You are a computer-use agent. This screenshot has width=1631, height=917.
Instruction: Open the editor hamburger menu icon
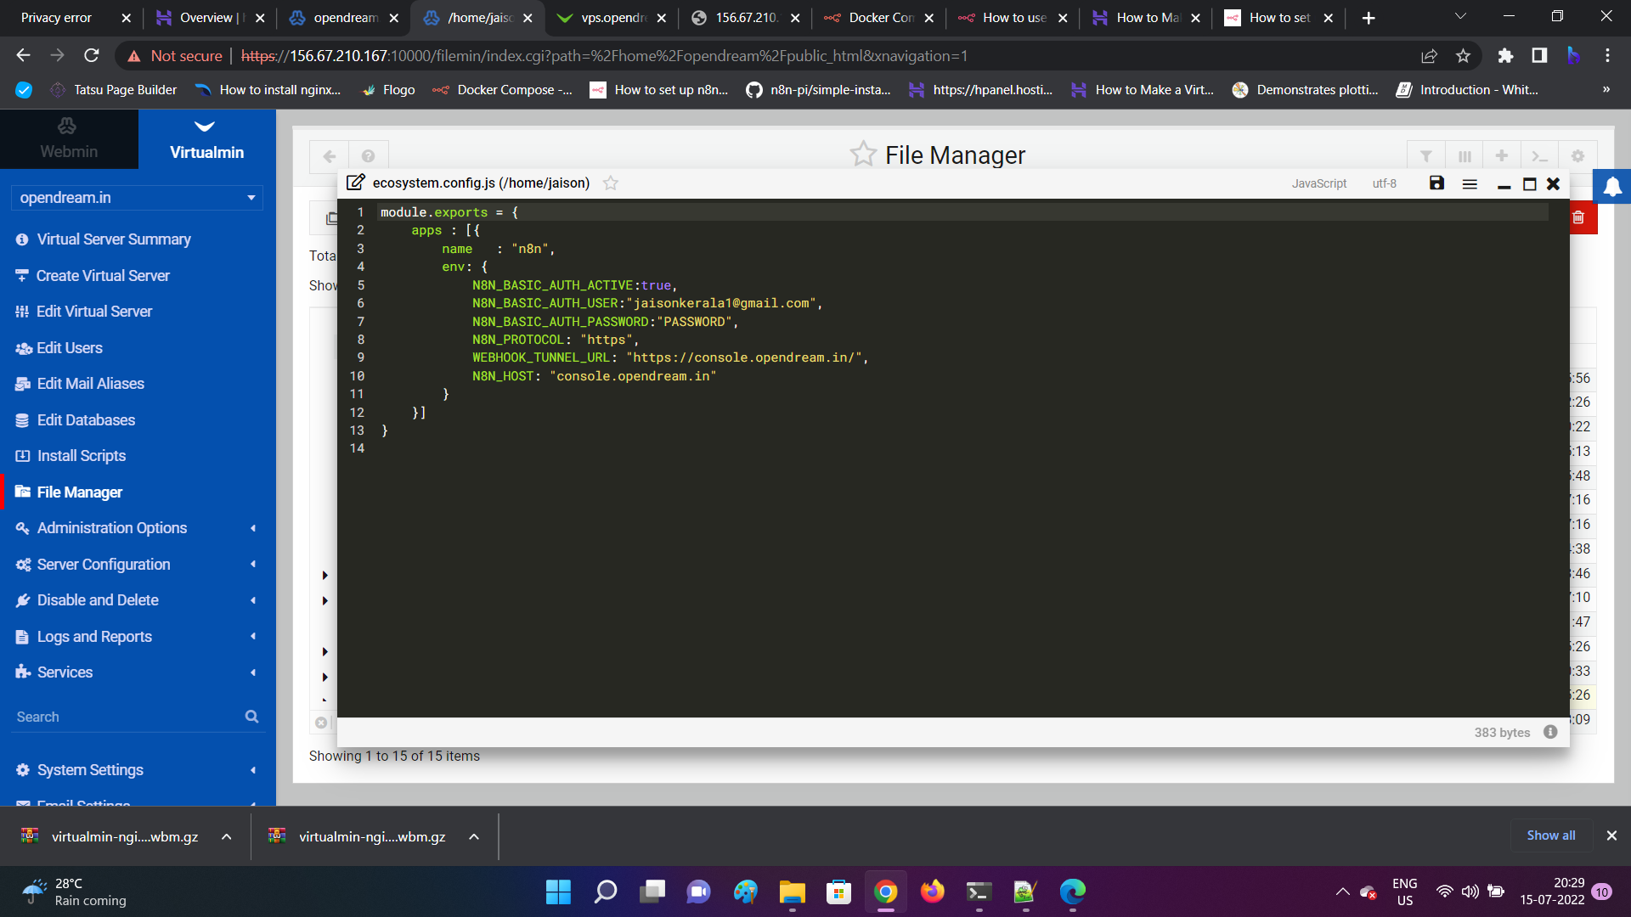coord(1470,184)
